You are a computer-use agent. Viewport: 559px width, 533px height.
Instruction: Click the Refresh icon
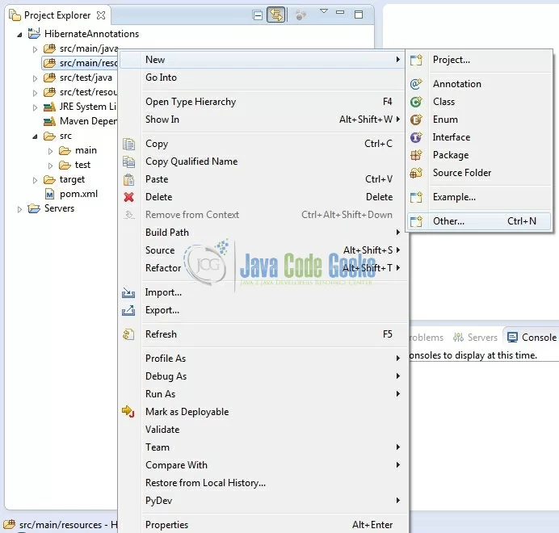pyautogui.click(x=128, y=334)
